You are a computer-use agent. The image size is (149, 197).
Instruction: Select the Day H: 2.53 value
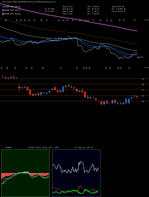pyautogui.click(x=68, y=9)
